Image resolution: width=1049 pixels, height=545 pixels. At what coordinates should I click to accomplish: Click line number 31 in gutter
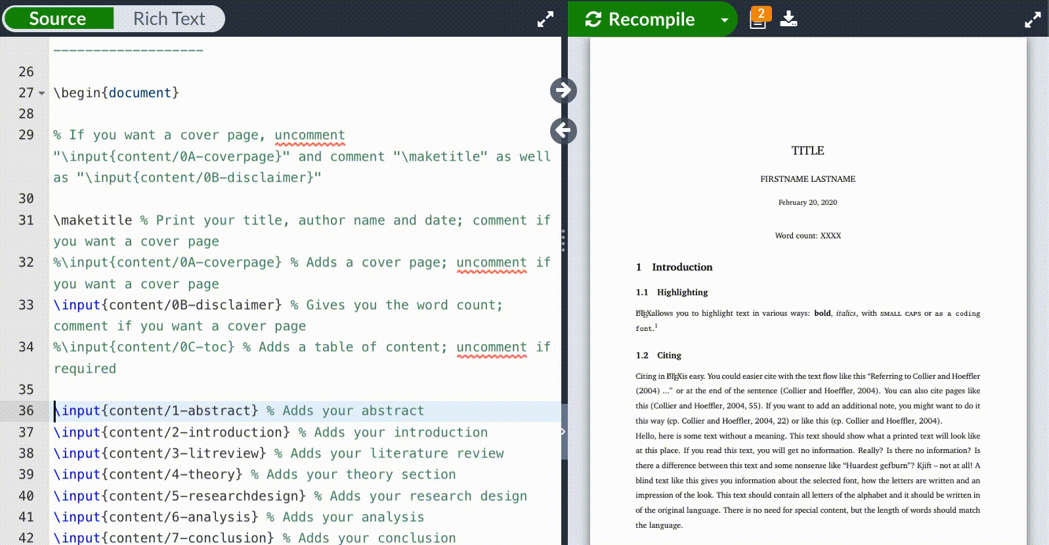[x=26, y=220]
